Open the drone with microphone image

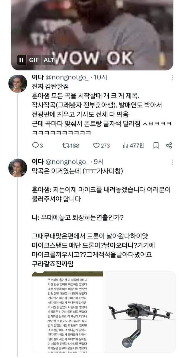pos(140,312)
